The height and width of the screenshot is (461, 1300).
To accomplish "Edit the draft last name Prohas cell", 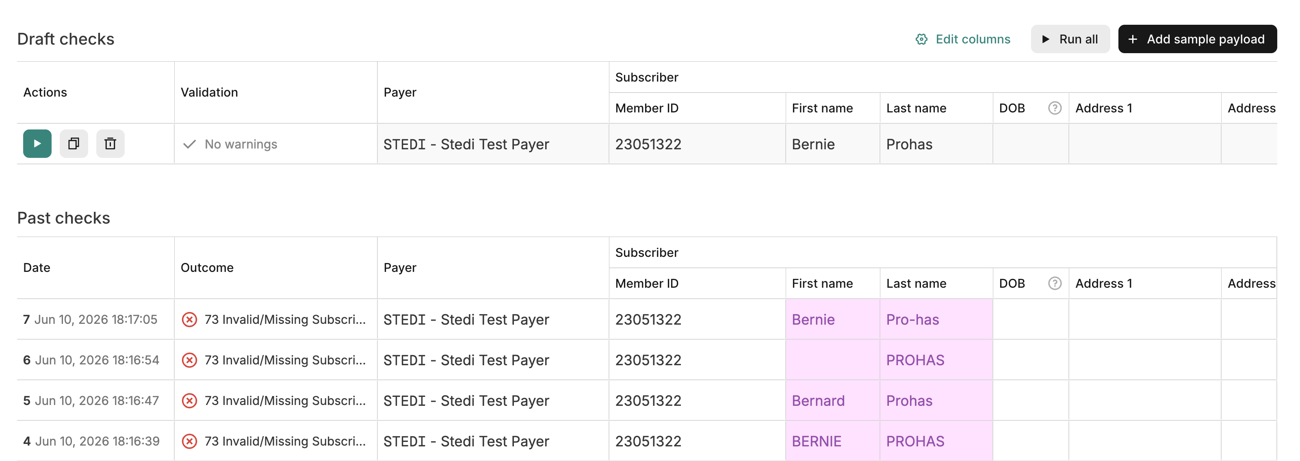I will (937, 144).
